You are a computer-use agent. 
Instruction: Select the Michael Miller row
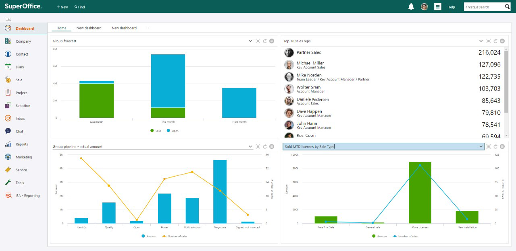tap(393, 65)
